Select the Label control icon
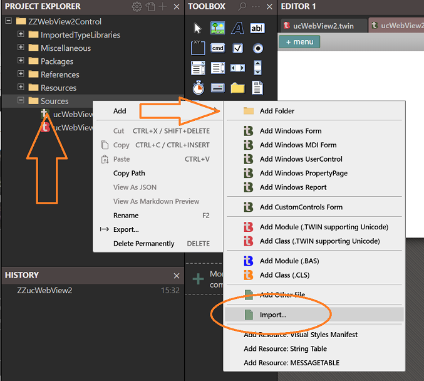This screenshot has width=424, height=381. 237,28
